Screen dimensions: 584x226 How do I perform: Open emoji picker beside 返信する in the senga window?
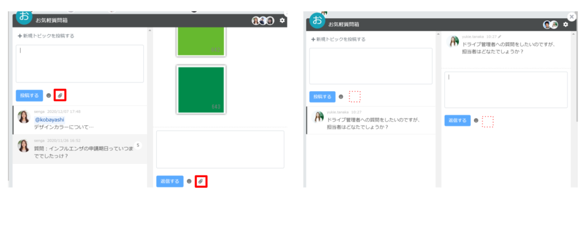pos(189,182)
